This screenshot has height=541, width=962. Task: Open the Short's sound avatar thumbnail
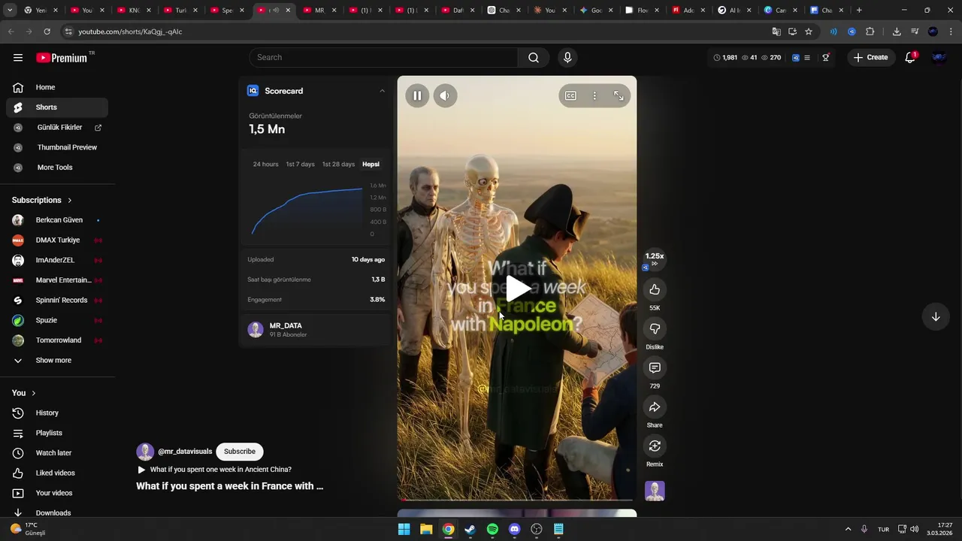coord(655,491)
